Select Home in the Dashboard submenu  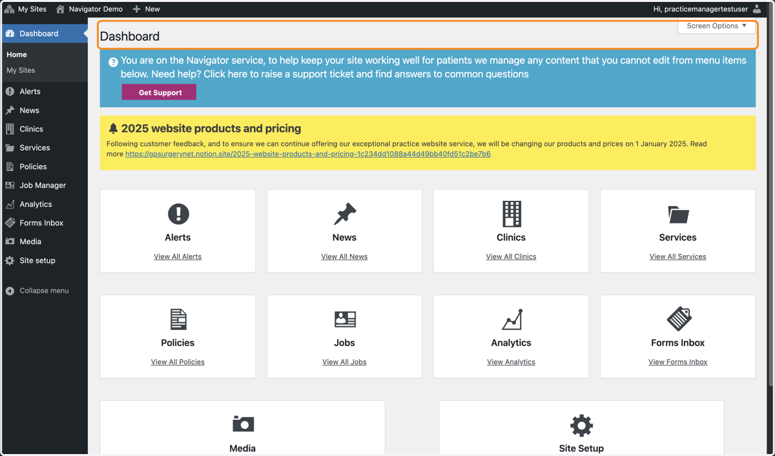click(x=17, y=55)
